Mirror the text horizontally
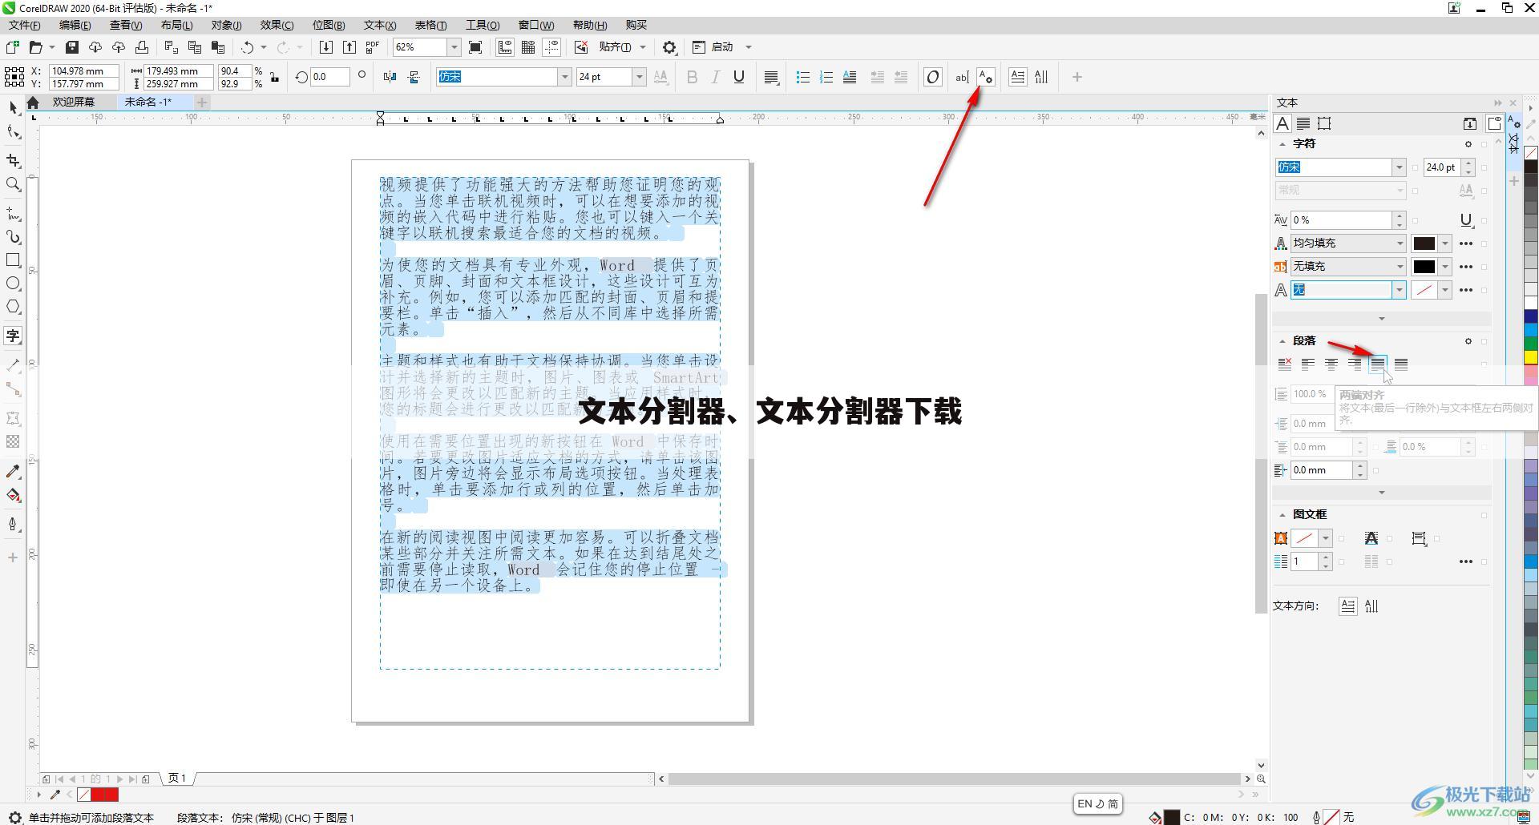 (390, 77)
